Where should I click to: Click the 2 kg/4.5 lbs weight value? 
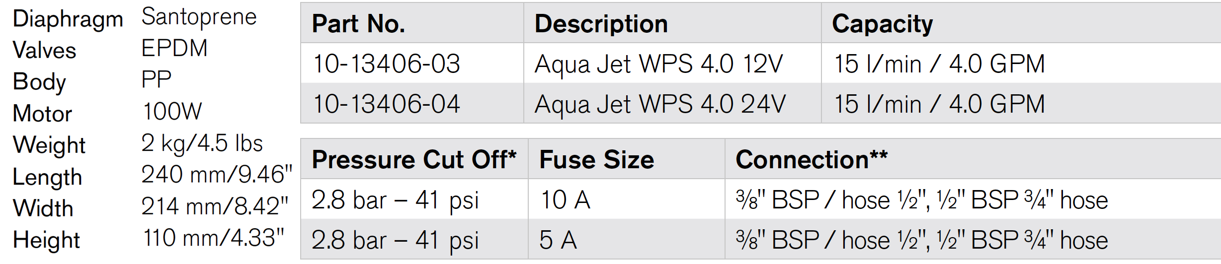point(201,143)
